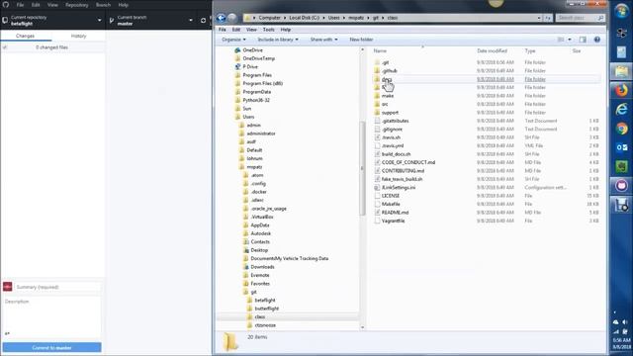633x356 pixels.
Task: Open the Share with dropdown
Action: [x=323, y=40]
